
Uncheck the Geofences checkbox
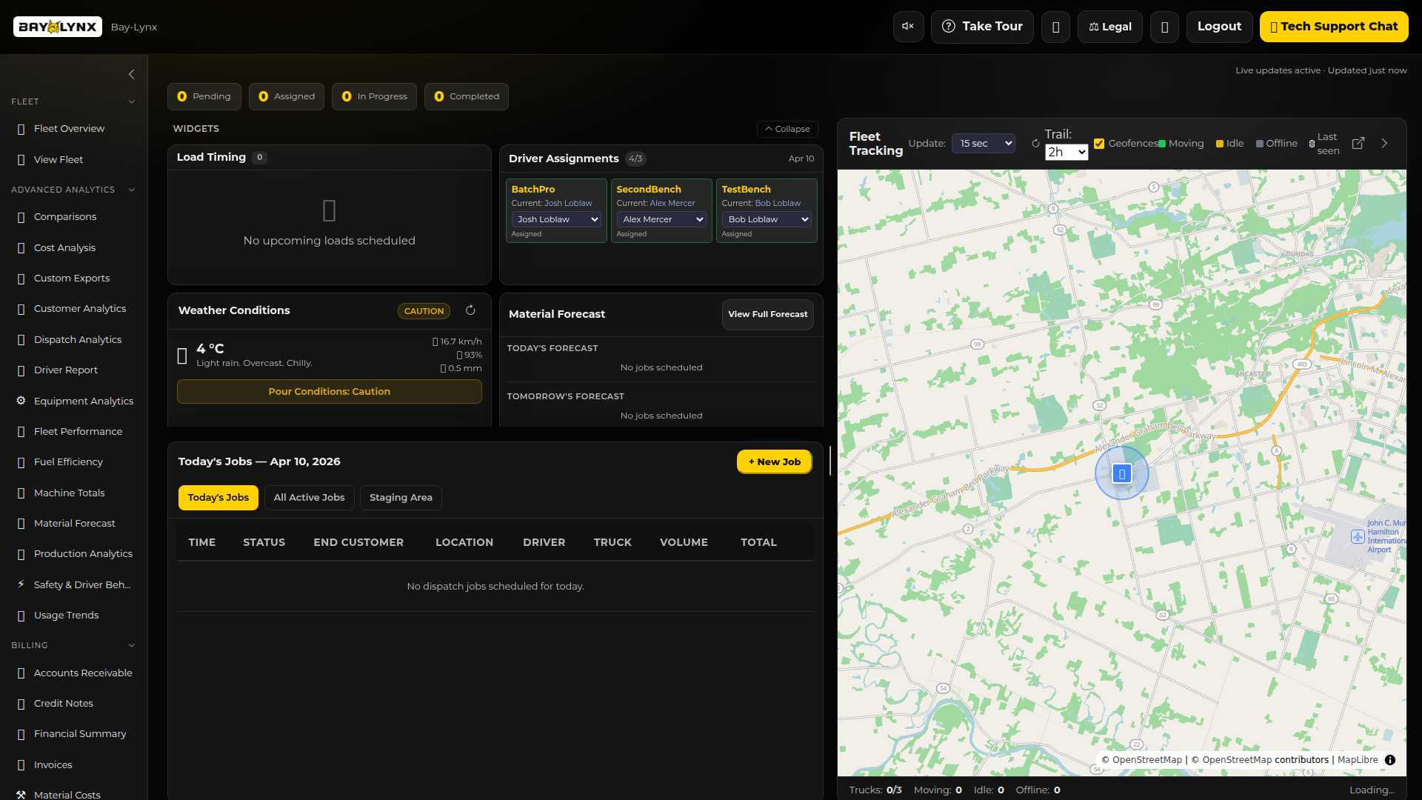[x=1100, y=143]
